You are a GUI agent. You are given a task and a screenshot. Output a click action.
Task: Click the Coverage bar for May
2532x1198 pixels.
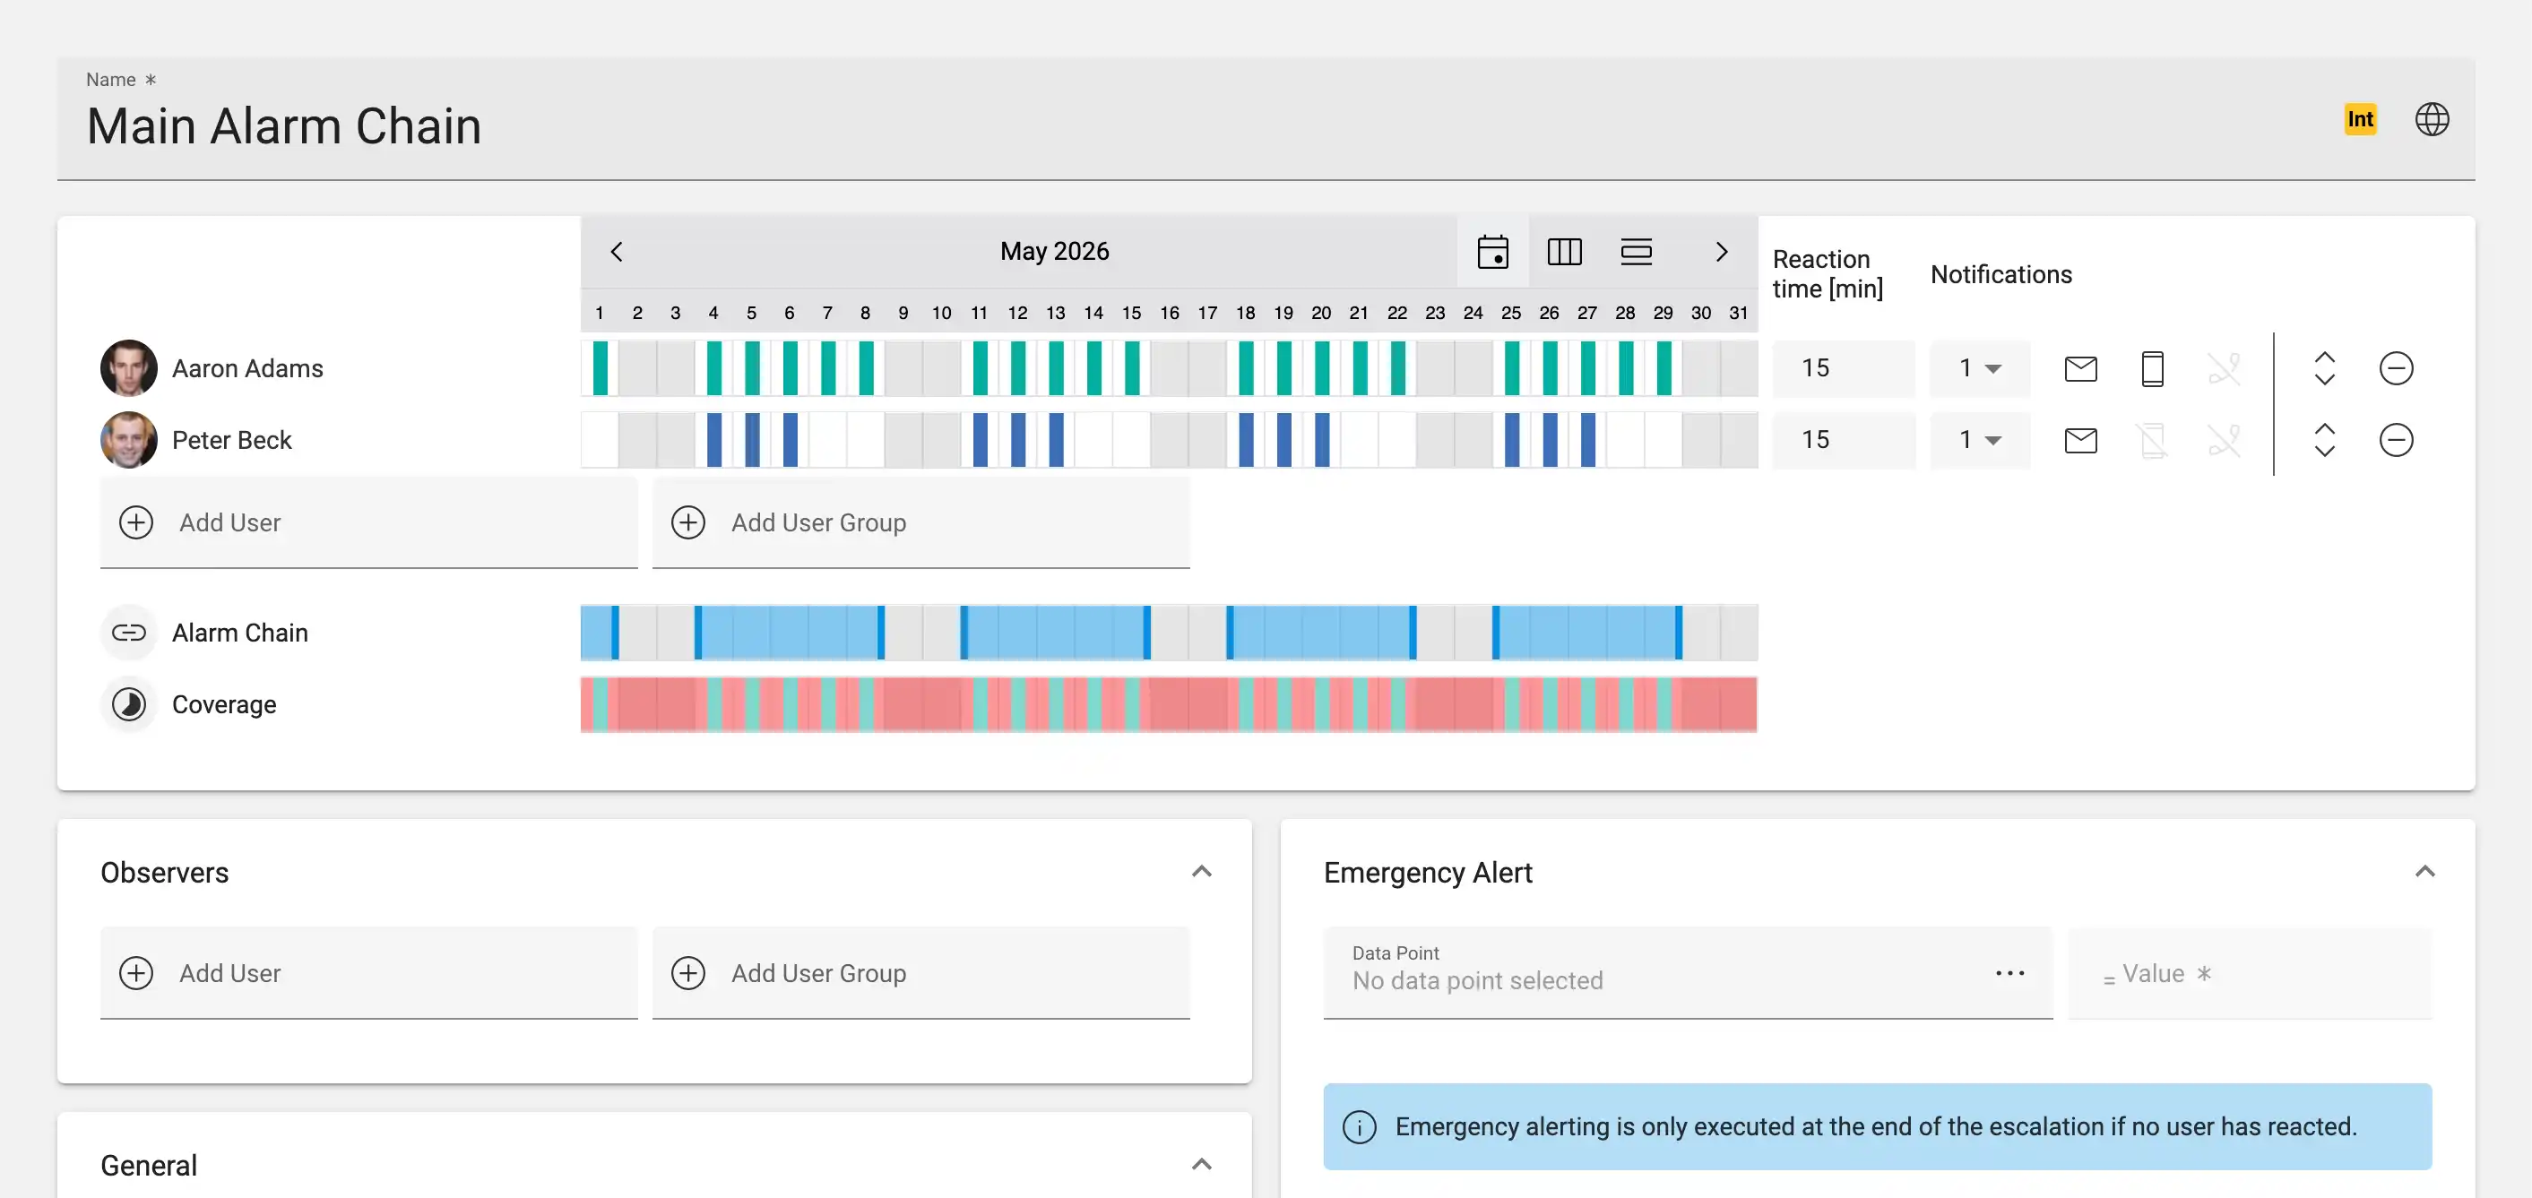coord(1168,704)
